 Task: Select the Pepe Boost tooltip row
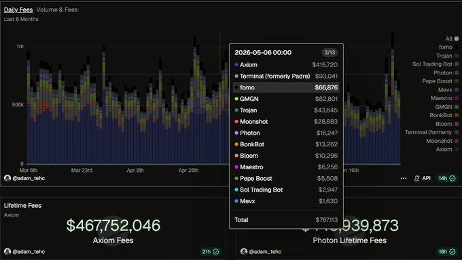(x=286, y=178)
